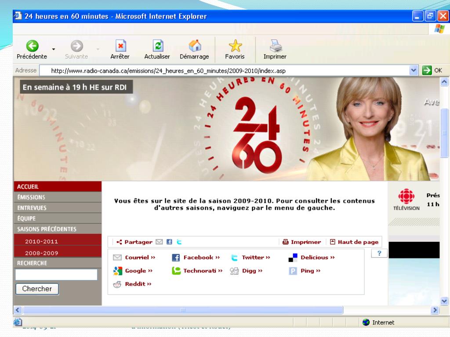Screen dimensions: 450x337
Task: Open the 2010-2011 season link
Action: point(42,241)
